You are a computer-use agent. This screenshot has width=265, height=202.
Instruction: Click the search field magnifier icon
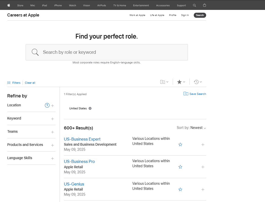pos(35,52)
